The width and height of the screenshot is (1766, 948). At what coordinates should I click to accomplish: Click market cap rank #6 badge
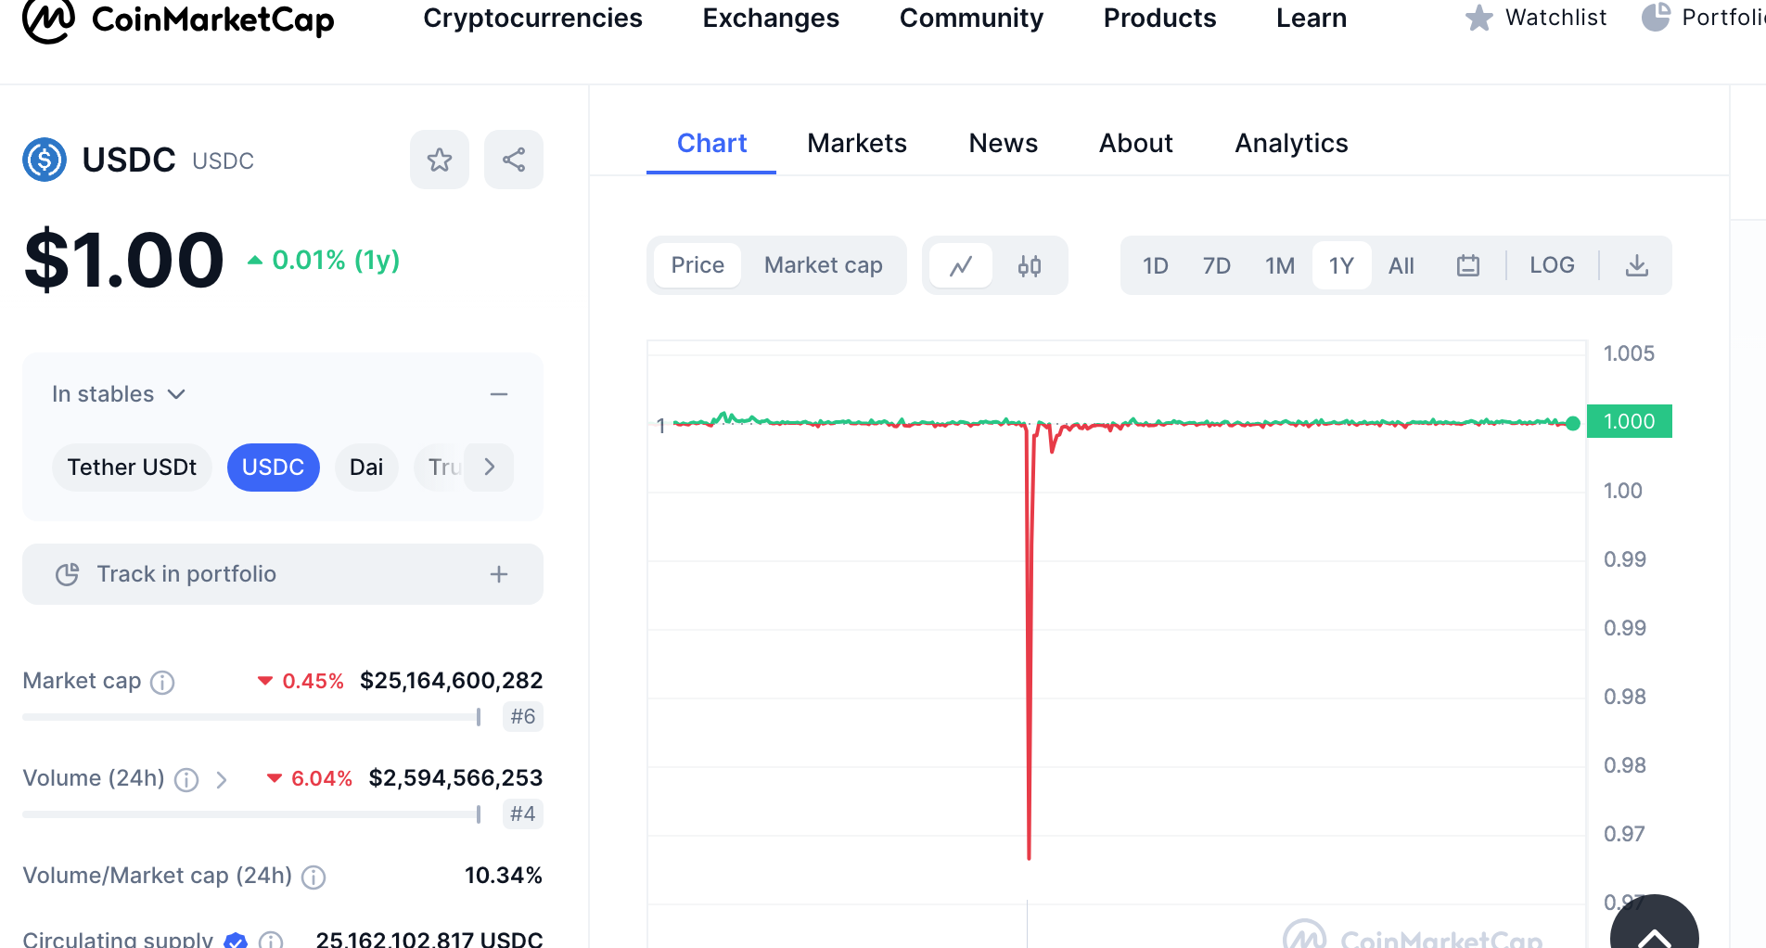(x=523, y=716)
